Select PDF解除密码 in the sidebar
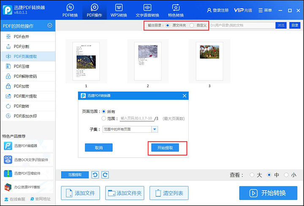 [x=28, y=76]
